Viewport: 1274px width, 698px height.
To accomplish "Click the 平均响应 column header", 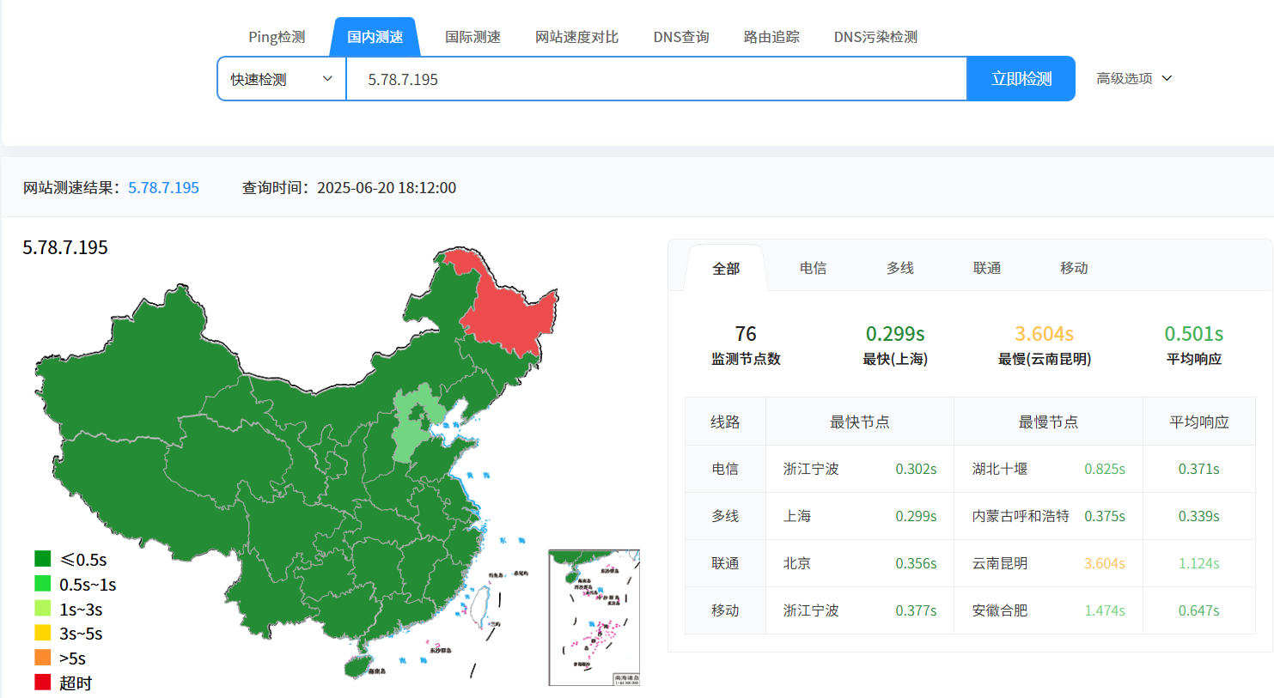I will pyautogui.click(x=1199, y=422).
